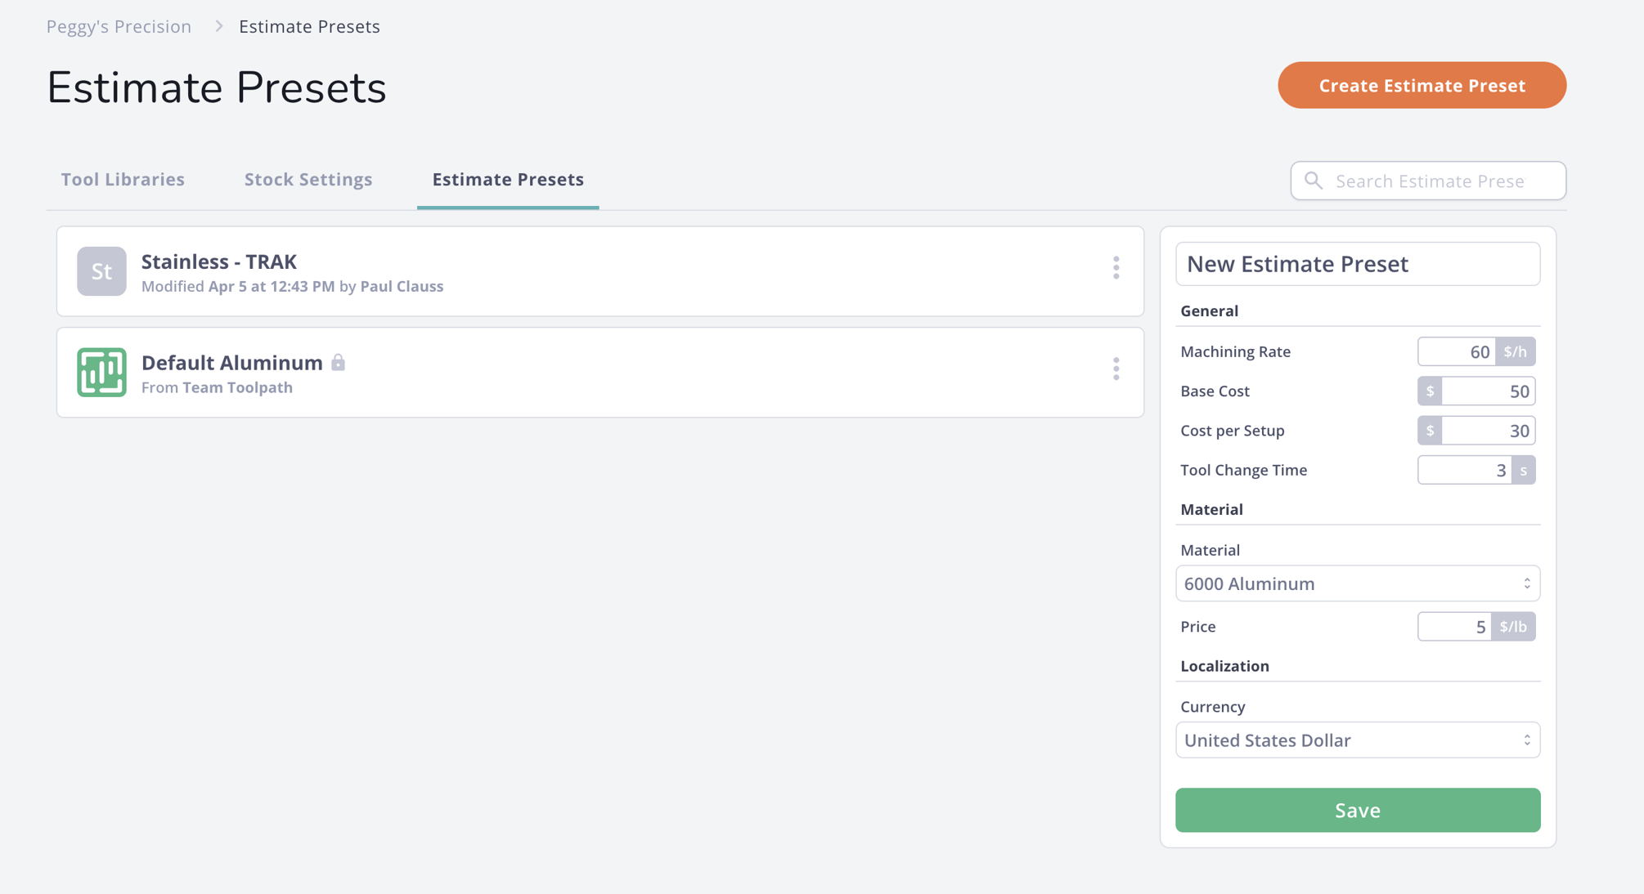Switch to the Stock Settings tab
Image resolution: width=1644 pixels, height=894 pixels.
(x=308, y=179)
